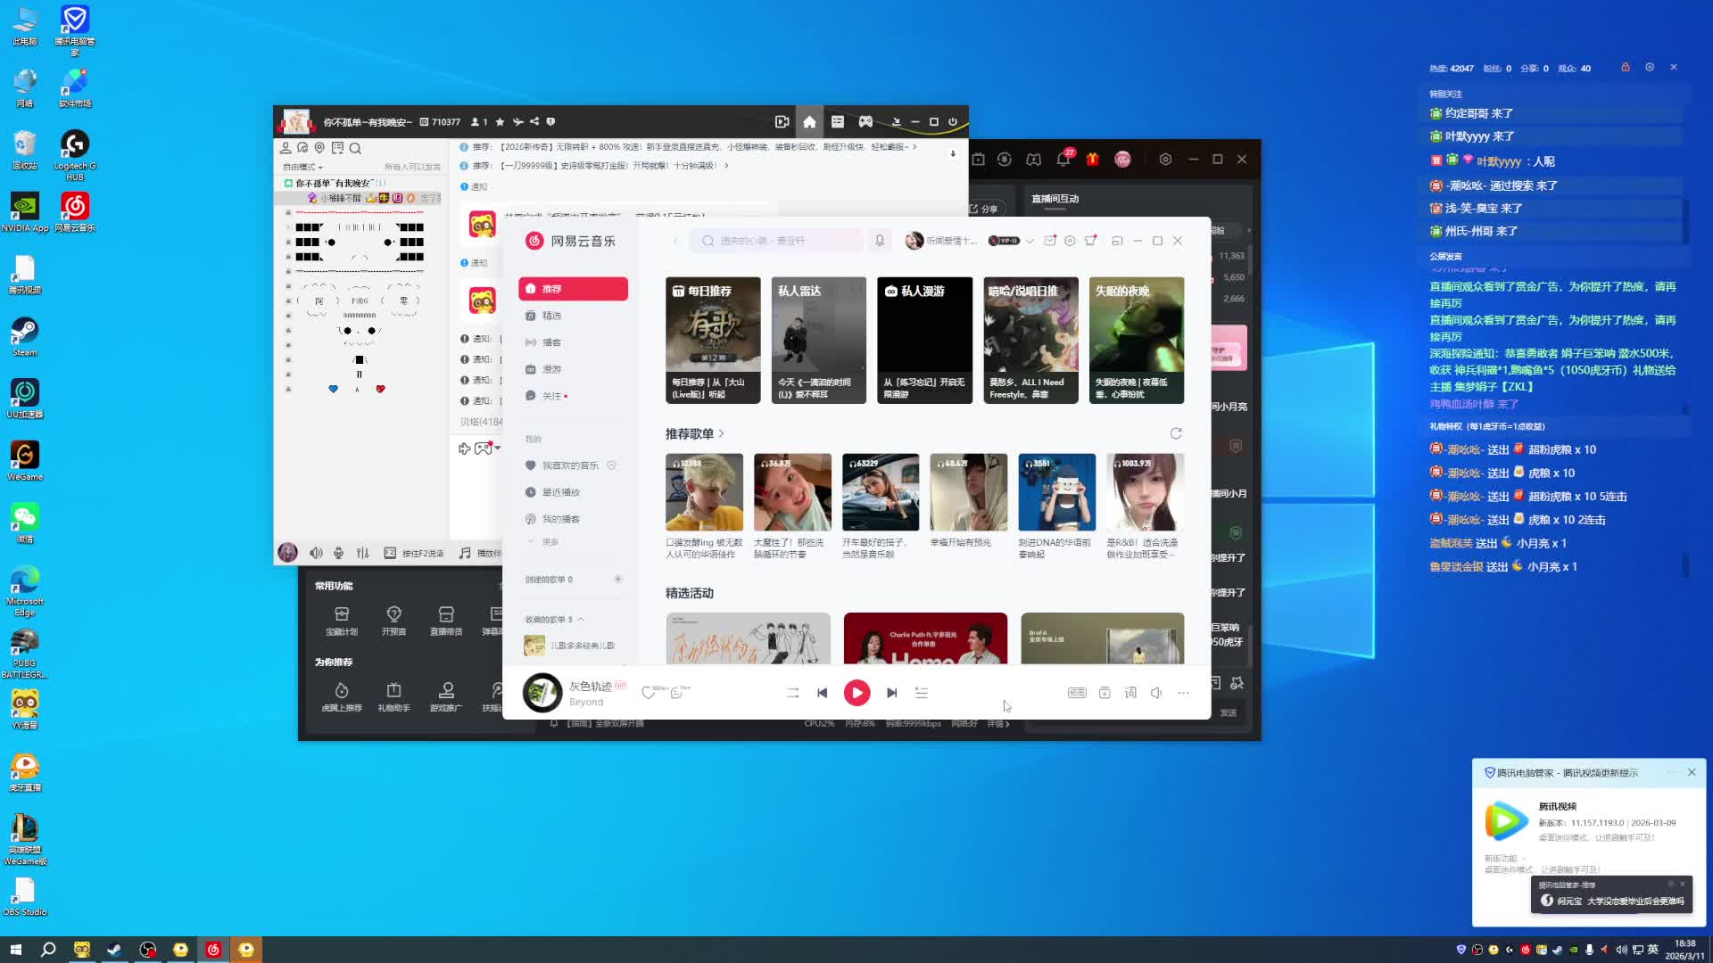Open 最近播放 in the sidebar
This screenshot has width=1713, height=963.
tap(560, 492)
